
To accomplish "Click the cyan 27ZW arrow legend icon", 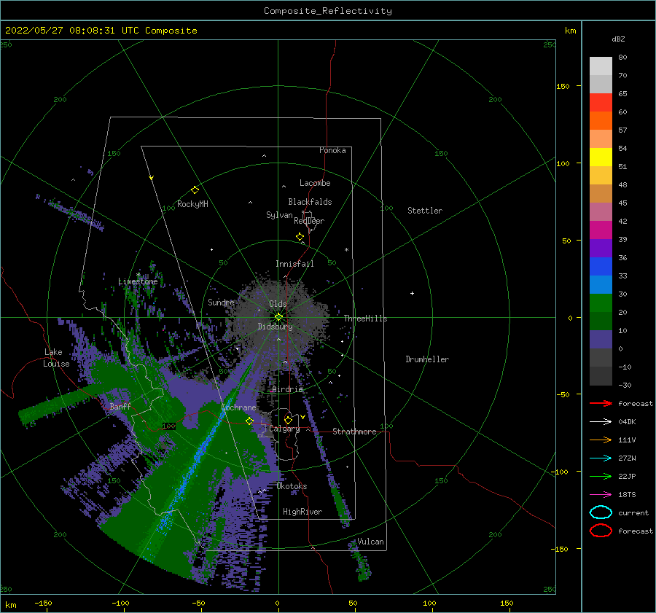I will point(601,458).
